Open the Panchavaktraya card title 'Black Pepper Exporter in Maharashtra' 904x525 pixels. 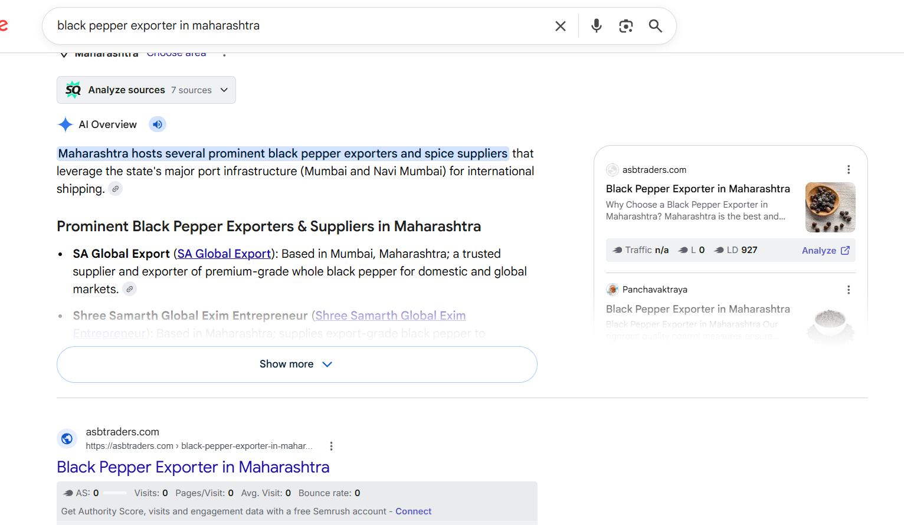[x=698, y=309]
